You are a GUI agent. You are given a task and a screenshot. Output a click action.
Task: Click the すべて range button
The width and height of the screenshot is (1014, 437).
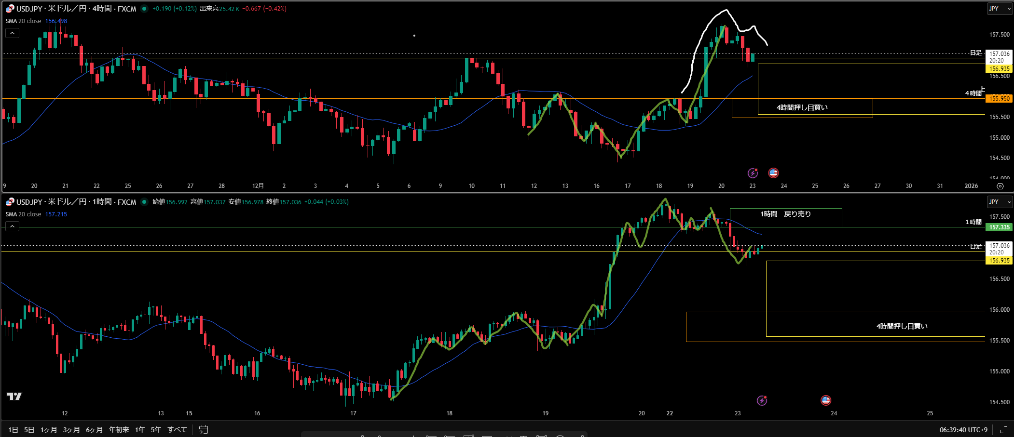point(177,429)
